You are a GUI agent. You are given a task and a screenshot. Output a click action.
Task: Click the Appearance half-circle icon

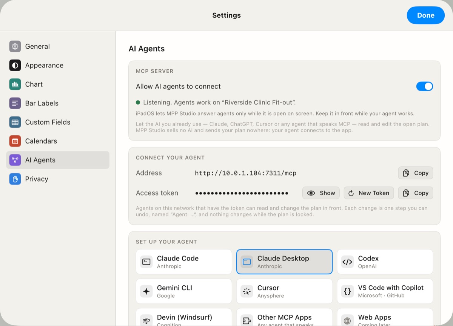15,65
